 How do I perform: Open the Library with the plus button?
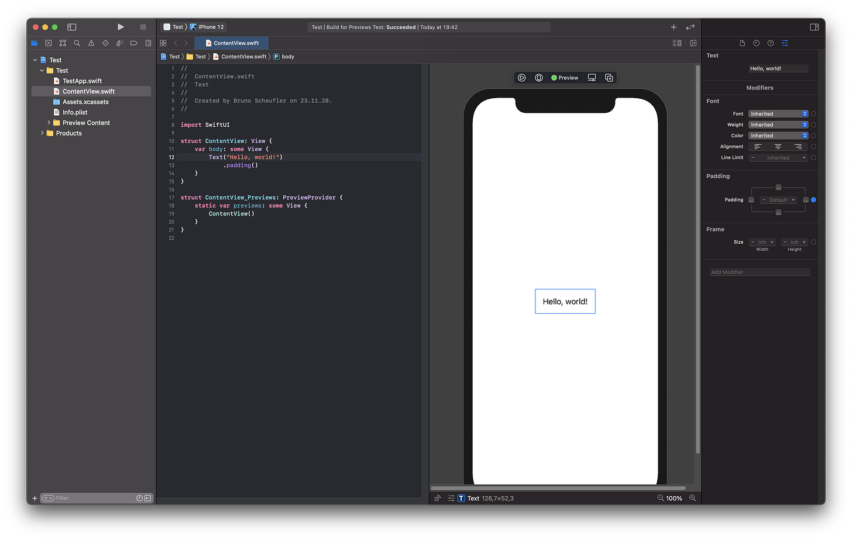pyautogui.click(x=674, y=27)
